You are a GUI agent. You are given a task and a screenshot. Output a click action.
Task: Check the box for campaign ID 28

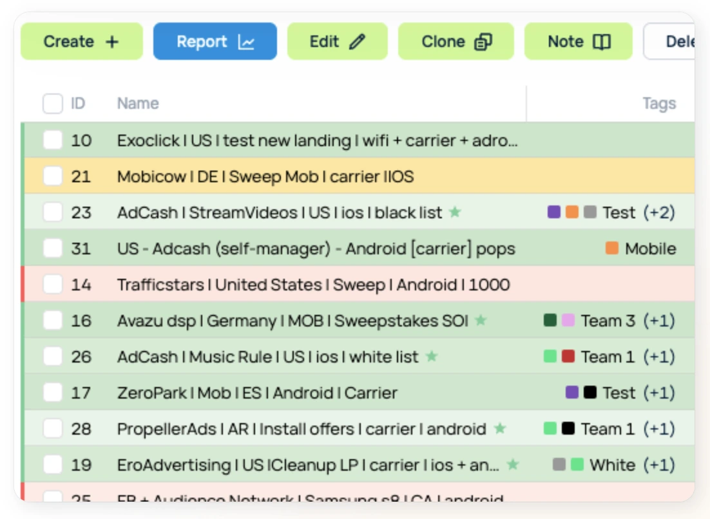[53, 428]
